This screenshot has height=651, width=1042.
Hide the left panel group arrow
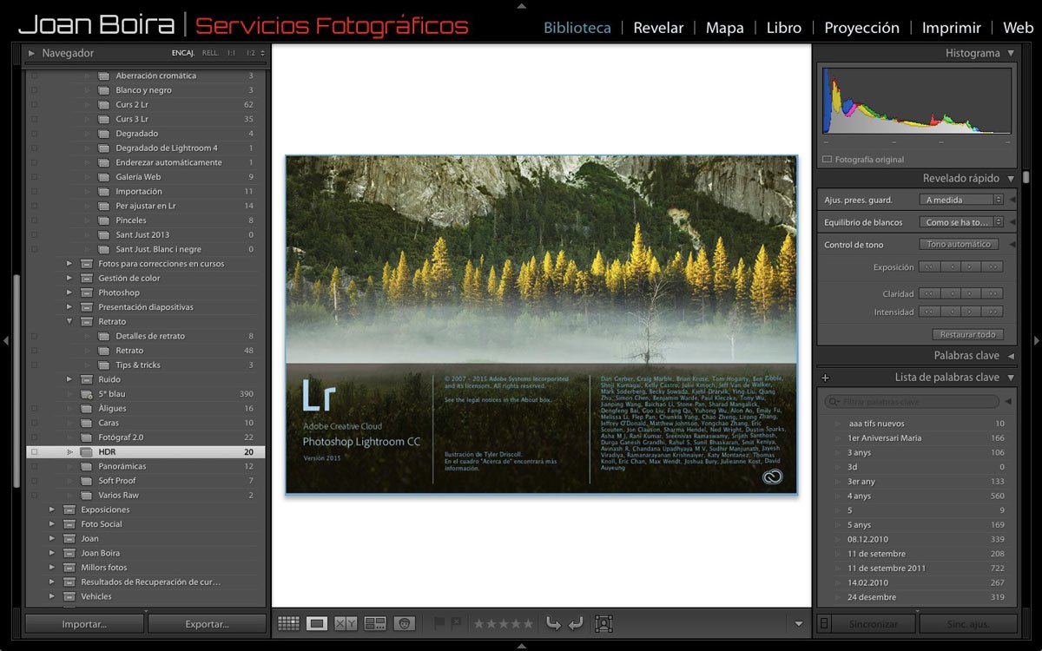pos(5,340)
